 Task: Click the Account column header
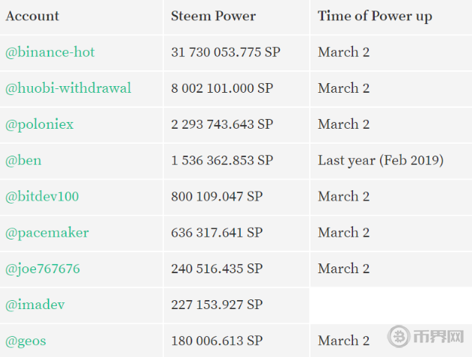tap(32, 16)
